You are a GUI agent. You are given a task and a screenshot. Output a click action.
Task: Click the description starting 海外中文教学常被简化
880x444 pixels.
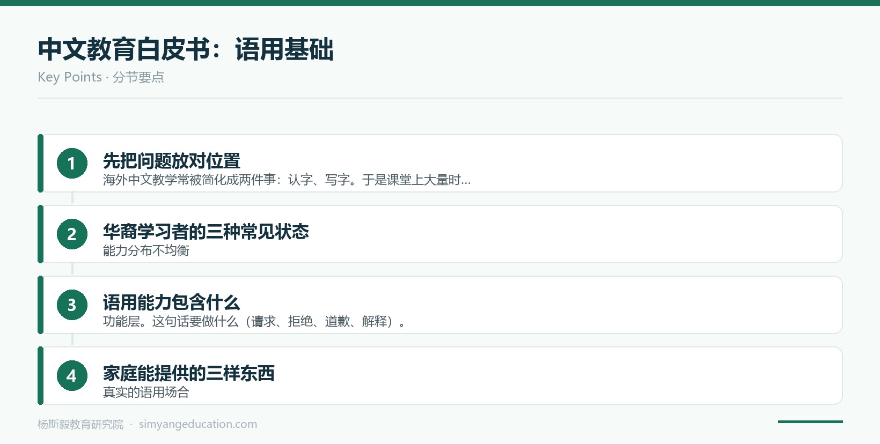point(287,180)
